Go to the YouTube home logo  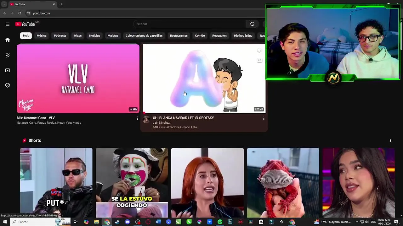point(25,24)
